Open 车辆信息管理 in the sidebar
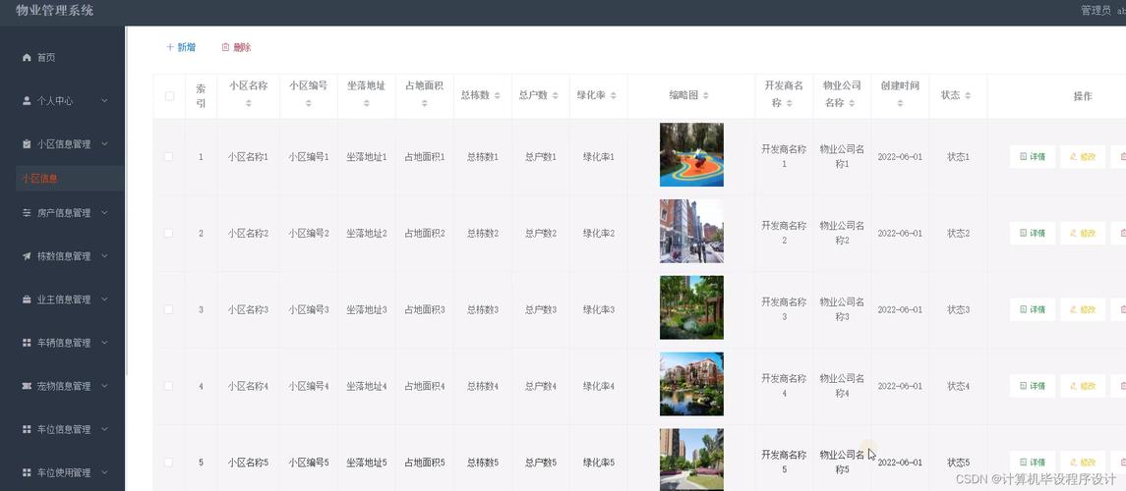The height and width of the screenshot is (491, 1126). point(63,343)
